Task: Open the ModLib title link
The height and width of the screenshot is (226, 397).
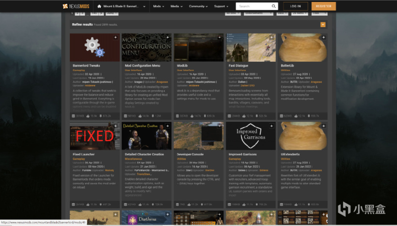Action: (x=182, y=65)
